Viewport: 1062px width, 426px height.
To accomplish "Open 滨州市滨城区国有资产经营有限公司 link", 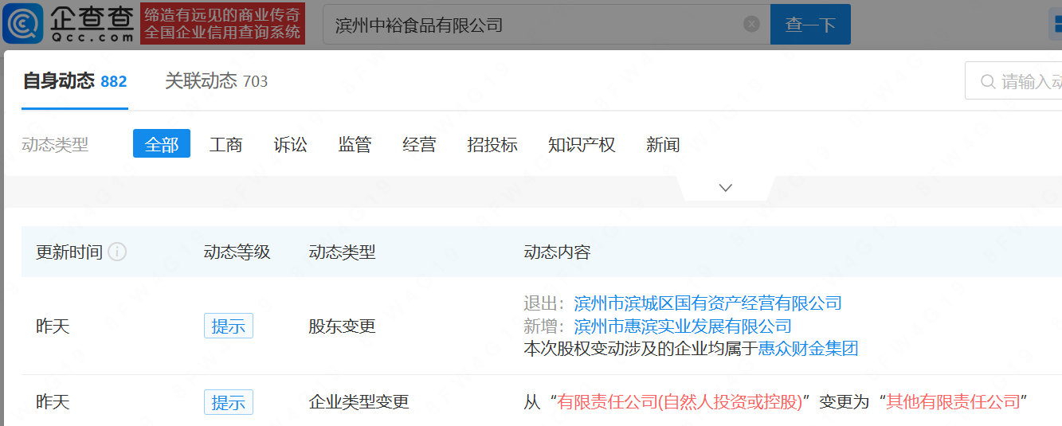I will pos(707,303).
